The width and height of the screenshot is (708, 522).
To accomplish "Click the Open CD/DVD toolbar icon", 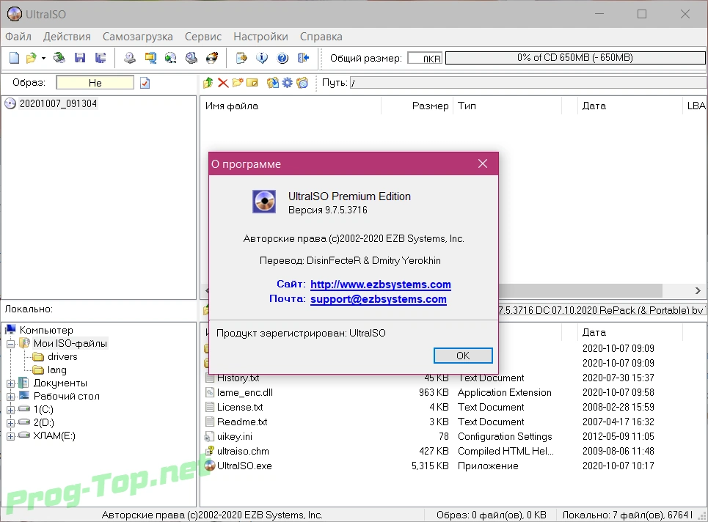I will click(59, 58).
